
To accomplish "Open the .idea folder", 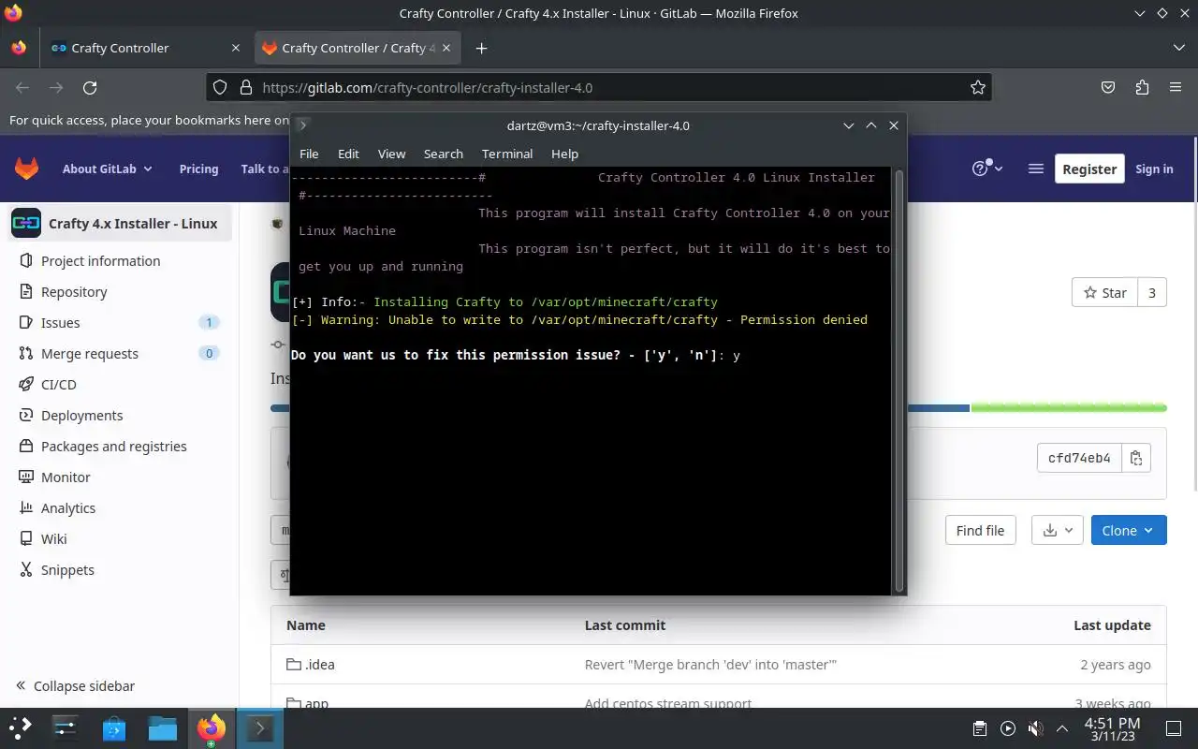I will (x=311, y=665).
